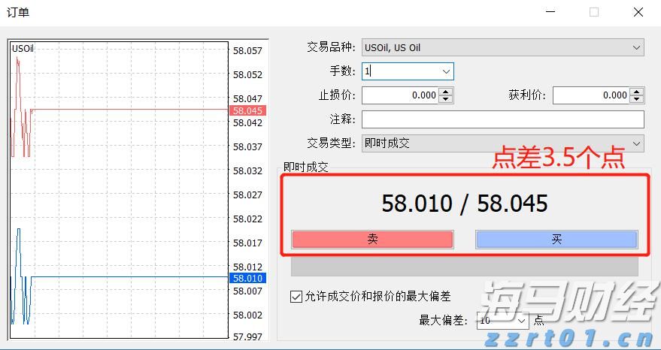This screenshot has height=350, width=661.
Task: Increase 止损价 with the up arrow
Action: pos(446,92)
